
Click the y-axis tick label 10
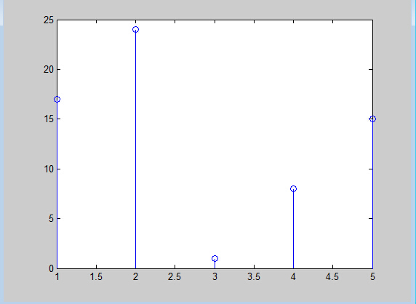[x=49, y=169]
